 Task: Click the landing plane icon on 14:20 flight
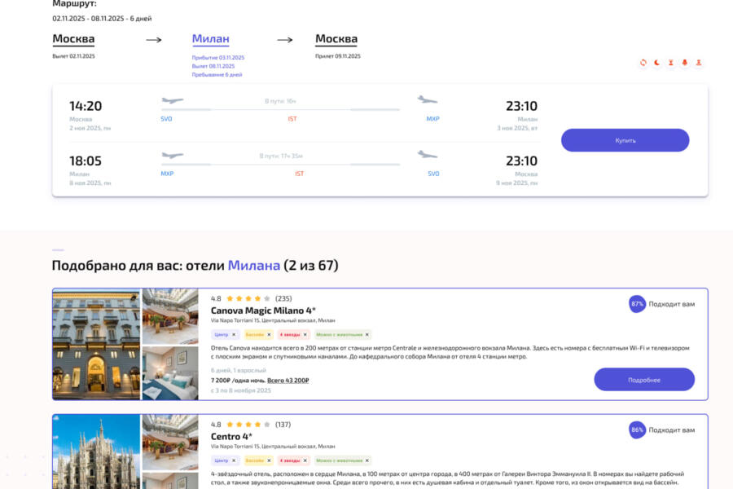click(428, 100)
